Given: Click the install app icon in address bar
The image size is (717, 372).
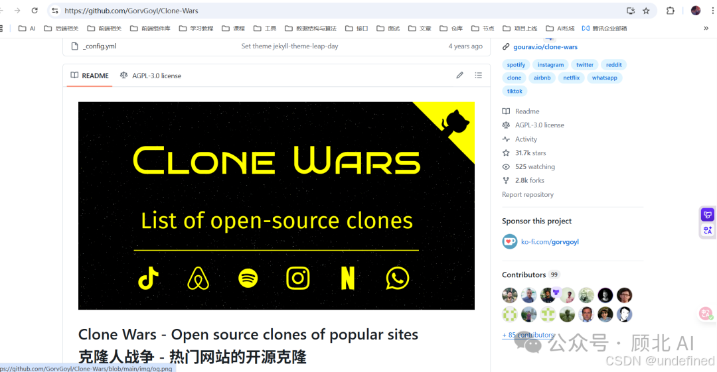Looking at the screenshot, I should tap(631, 11).
